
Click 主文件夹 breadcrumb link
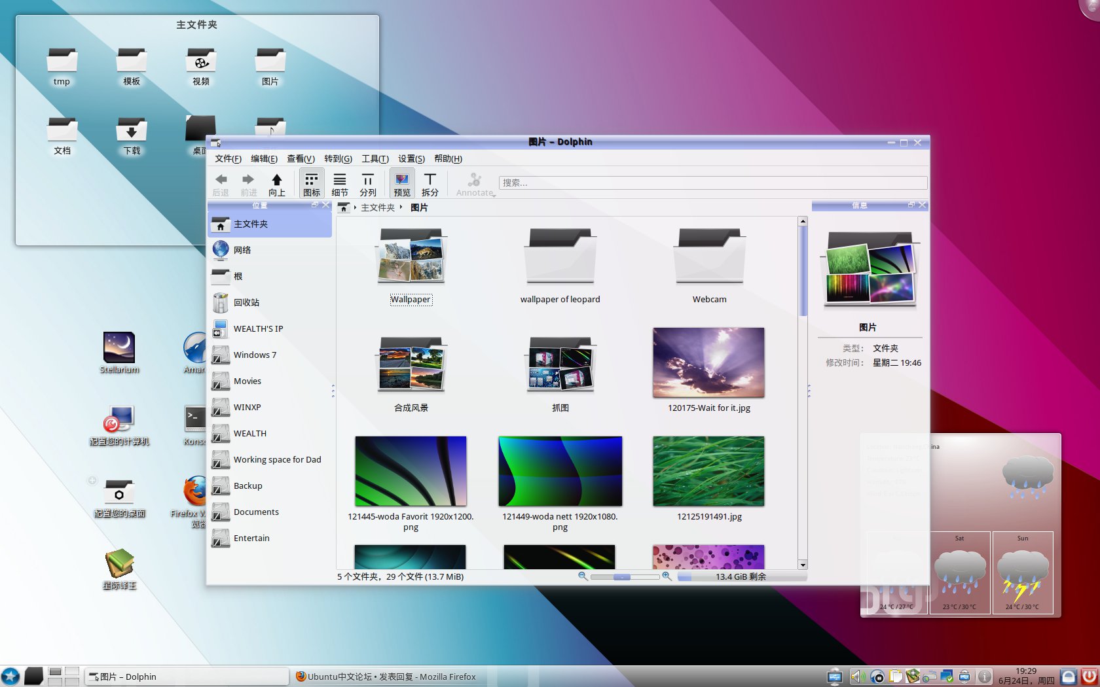tap(378, 207)
